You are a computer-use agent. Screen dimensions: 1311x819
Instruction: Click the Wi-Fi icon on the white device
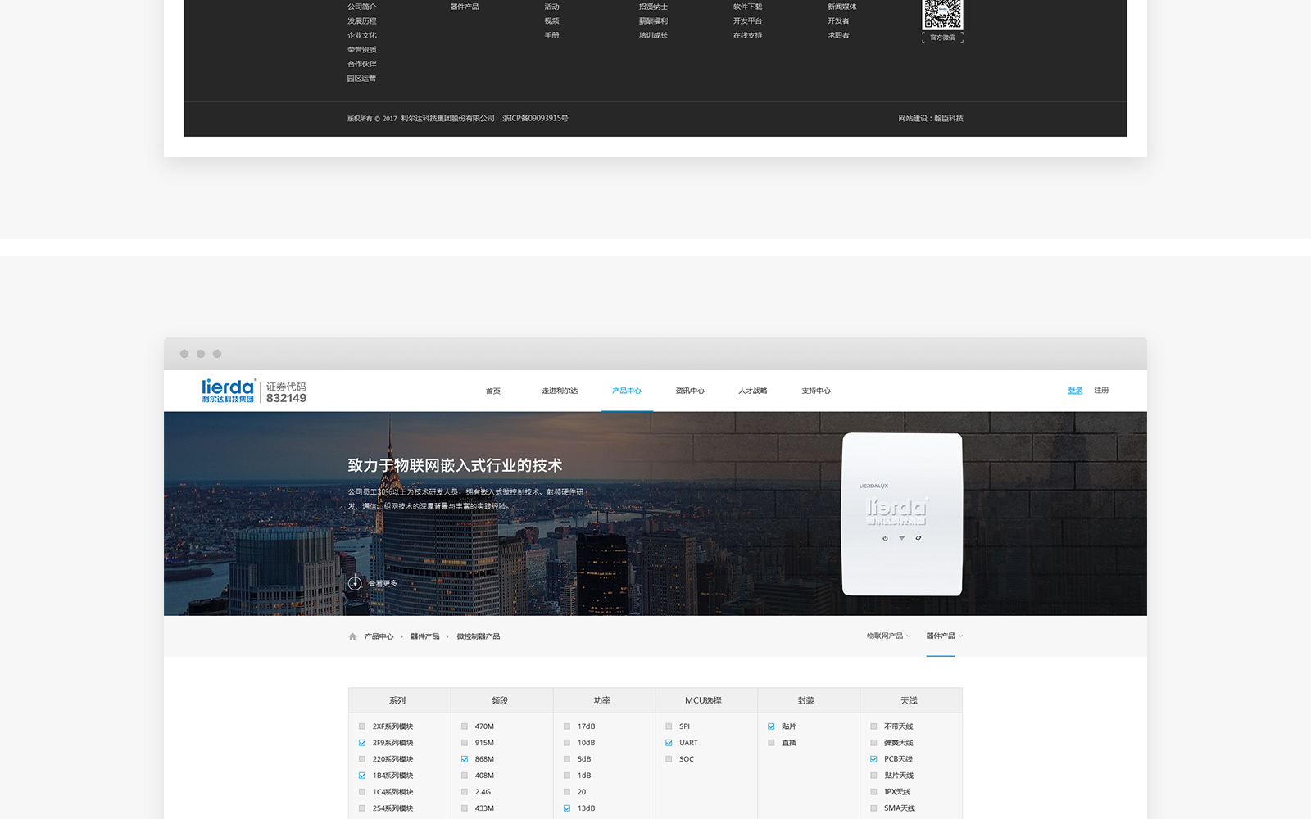click(901, 538)
